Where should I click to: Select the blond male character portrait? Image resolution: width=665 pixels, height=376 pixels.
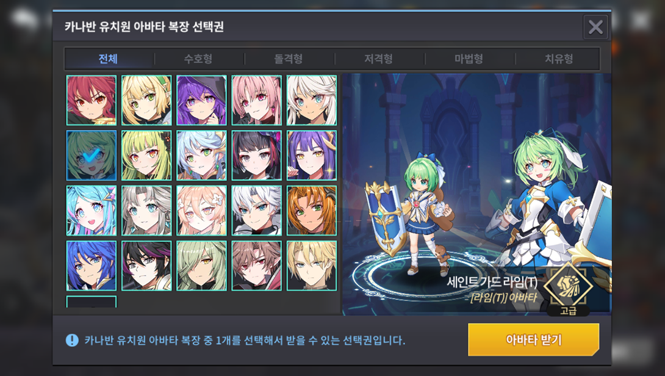pos(312,266)
